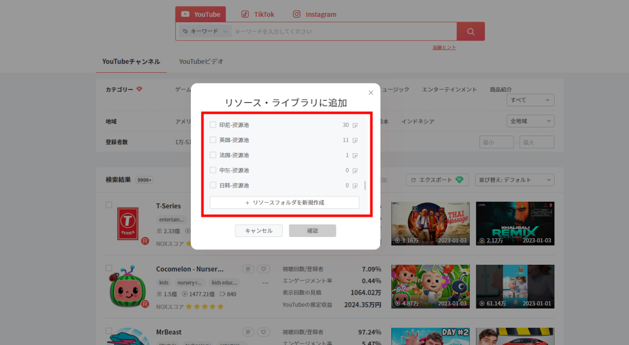This screenshot has width=629, height=345.
Task: Open the Khalibali Remix video thumbnail
Action: tap(515, 223)
